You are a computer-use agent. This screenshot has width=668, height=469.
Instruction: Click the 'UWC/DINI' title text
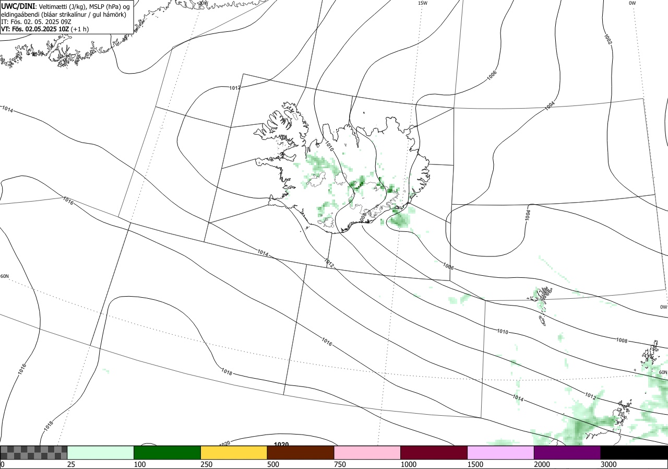pyautogui.click(x=18, y=6)
